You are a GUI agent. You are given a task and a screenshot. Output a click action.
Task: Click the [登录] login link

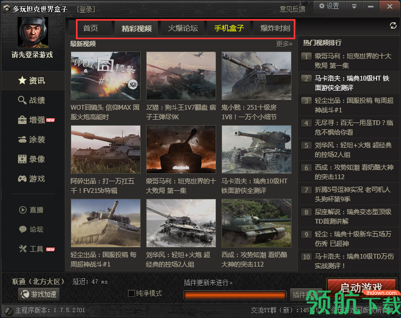pyautogui.click(x=86, y=10)
